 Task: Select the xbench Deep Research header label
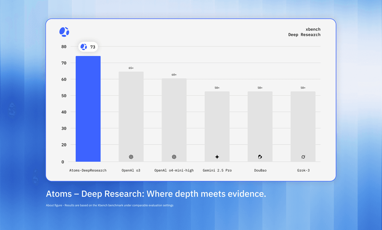pos(304,32)
